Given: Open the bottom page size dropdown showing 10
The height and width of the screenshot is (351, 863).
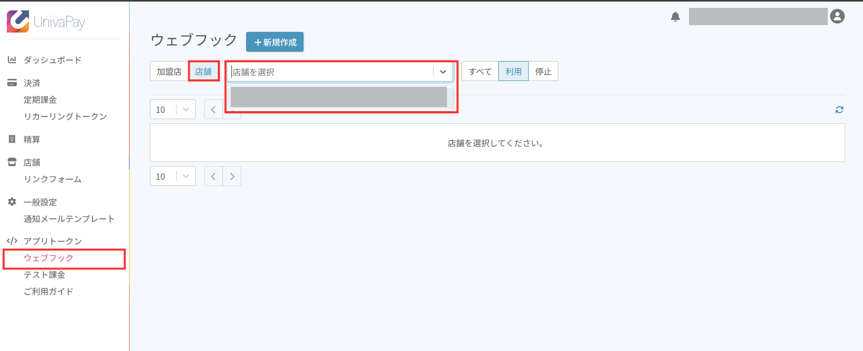Looking at the screenshot, I should 172,177.
